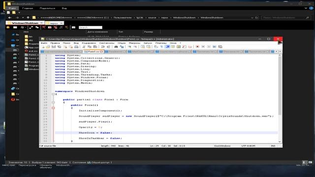Click the Print icon in Notepad++ toolbar
This screenshot has width=315, height=177.
pyautogui.click(x=76, y=47)
